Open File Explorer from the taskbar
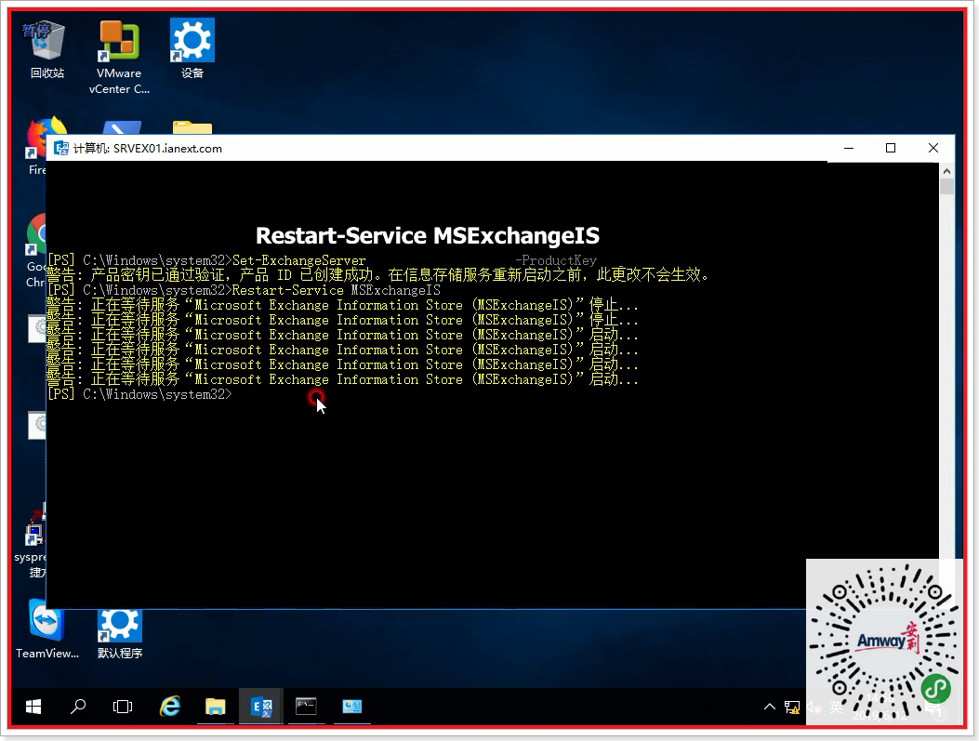979x741 pixels. pyautogui.click(x=216, y=706)
